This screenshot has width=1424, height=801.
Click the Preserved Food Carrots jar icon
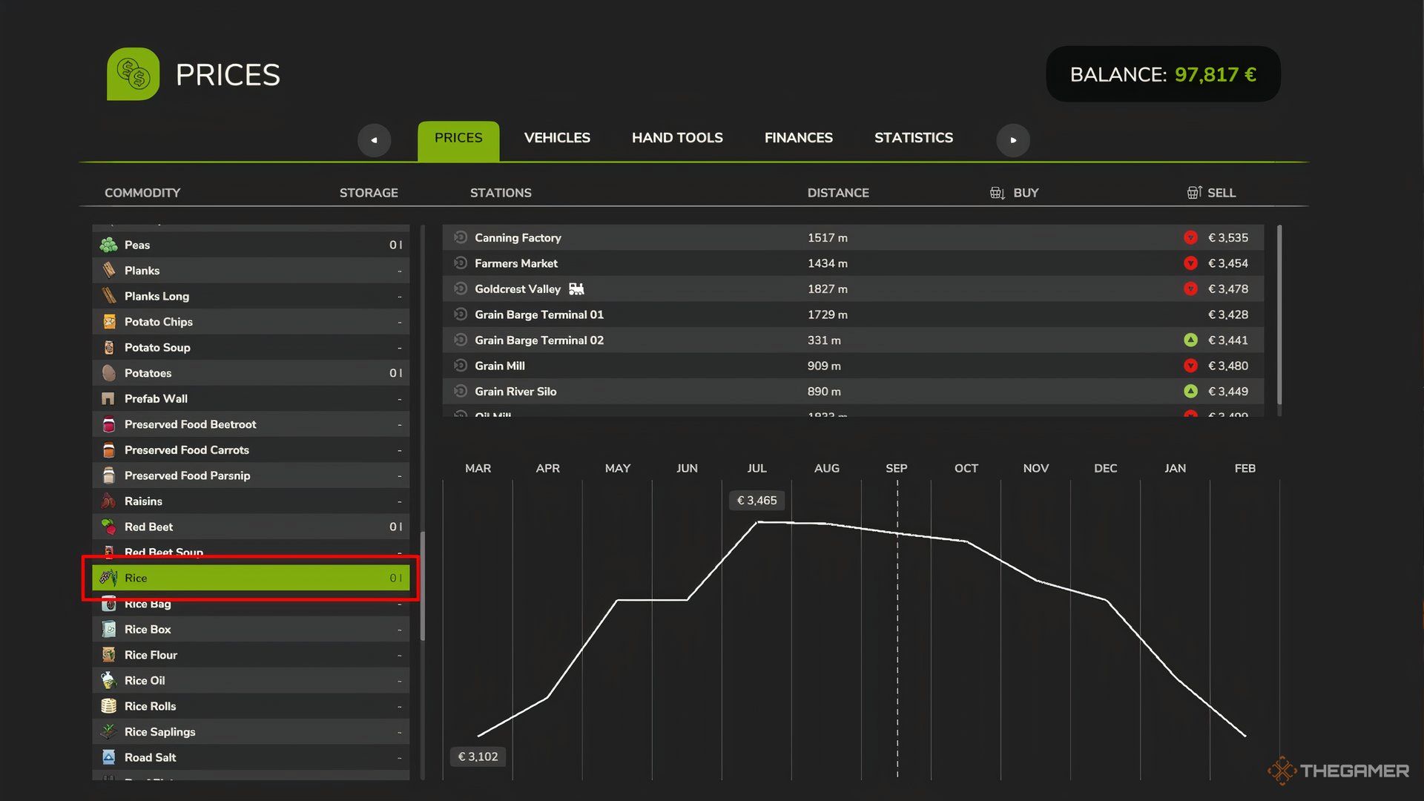pos(109,449)
